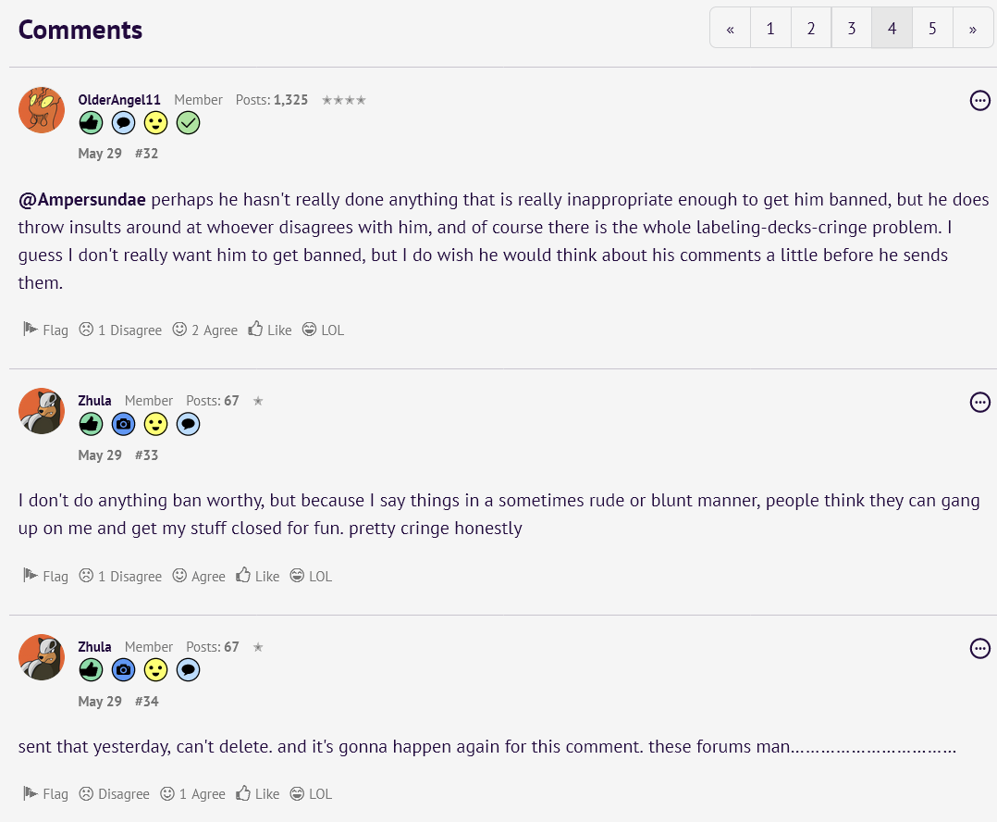Image resolution: width=997 pixels, height=822 pixels.
Task: Click OlderAngel11's green checkmark badge
Action: click(188, 123)
